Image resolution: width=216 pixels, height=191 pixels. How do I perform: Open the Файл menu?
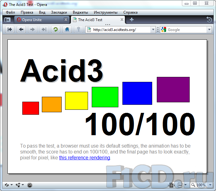tap(10, 12)
